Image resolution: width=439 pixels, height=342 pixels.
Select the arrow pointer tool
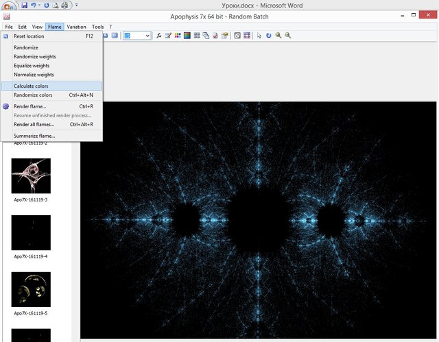259,36
